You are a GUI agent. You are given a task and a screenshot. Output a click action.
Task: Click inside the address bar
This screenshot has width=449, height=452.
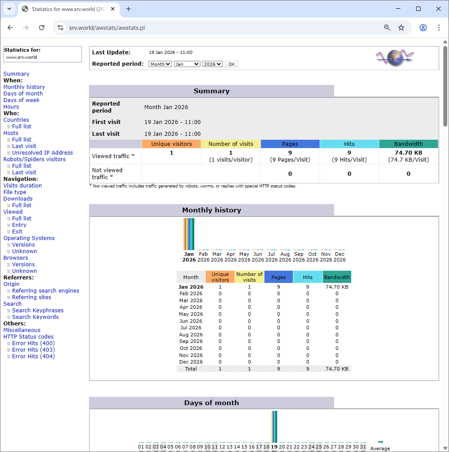175,27
